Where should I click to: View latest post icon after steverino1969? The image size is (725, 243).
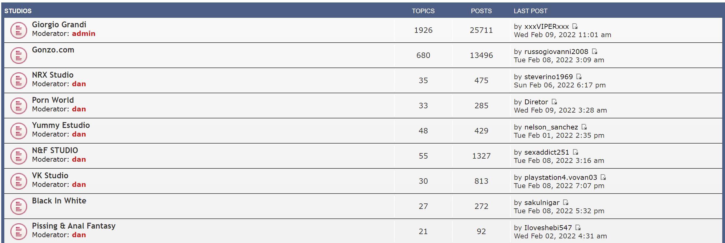579,77
